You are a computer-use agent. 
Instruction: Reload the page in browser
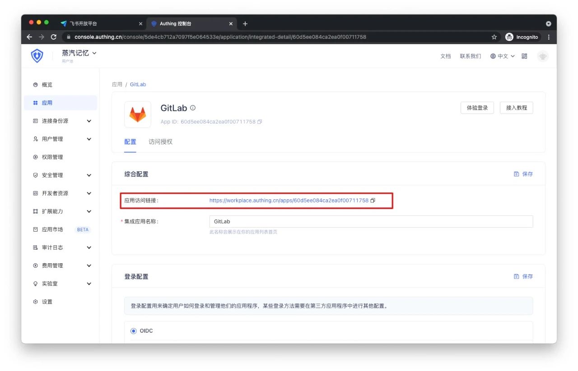click(54, 37)
